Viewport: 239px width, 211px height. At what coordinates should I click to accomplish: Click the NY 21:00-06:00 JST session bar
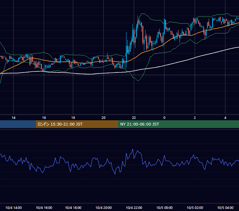pyautogui.click(x=179, y=124)
